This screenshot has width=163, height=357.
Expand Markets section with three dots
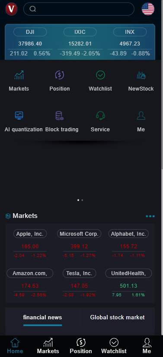150,216
